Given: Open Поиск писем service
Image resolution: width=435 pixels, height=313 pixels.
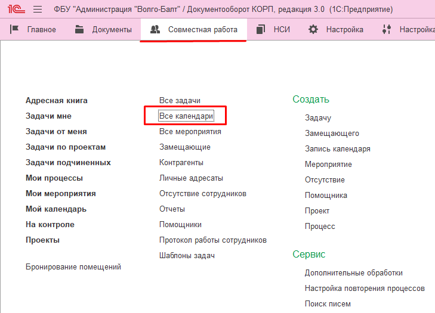Looking at the screenshot, I should (x=328, y=304).
